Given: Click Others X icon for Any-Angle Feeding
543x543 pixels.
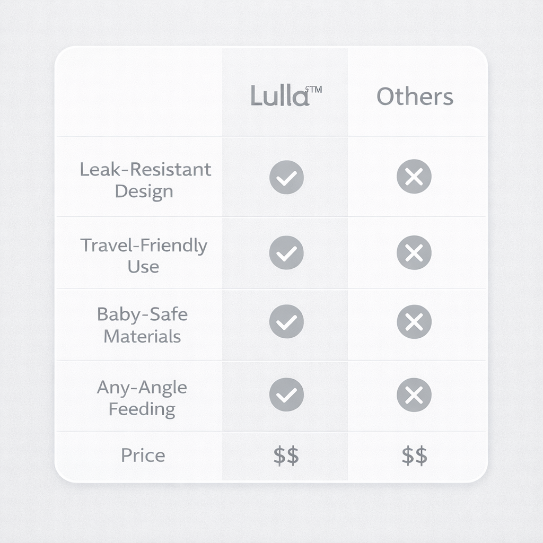Looking at the screenshot, I should pyautogui.click(x=414, y=395).
